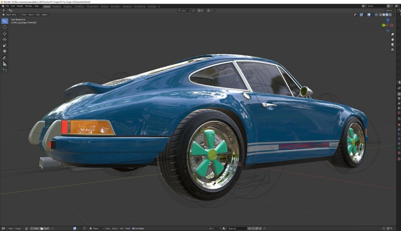Image resolution: width=401 pixels, height=231 pixels.
Task: Open the Render menu
Action: [x=20, y=6]
